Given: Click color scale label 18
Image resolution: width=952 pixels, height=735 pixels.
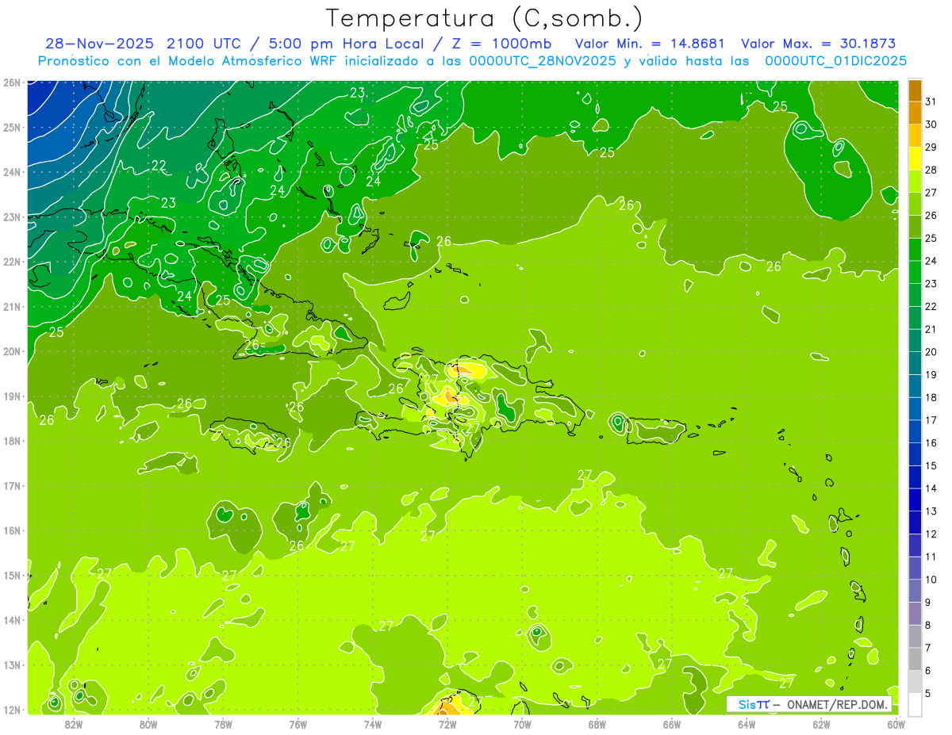Looking at the screenshot, I should [x=931, y=397].
